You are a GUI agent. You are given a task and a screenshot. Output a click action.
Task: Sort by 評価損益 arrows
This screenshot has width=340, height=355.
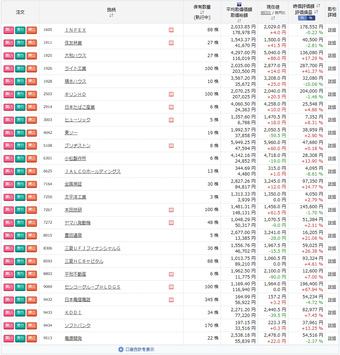point(316,12)
